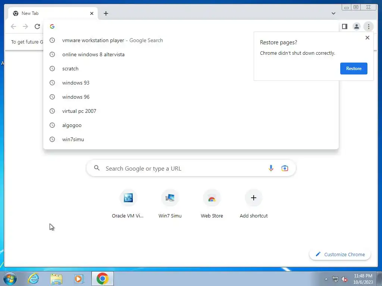Pick the algogoo suggestion
Viewport: 382px width, 286px height.
(191, 125)
